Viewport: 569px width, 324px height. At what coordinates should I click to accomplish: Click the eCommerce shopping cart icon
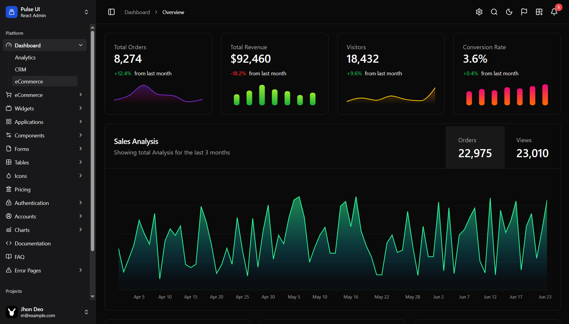pos(9,95)
